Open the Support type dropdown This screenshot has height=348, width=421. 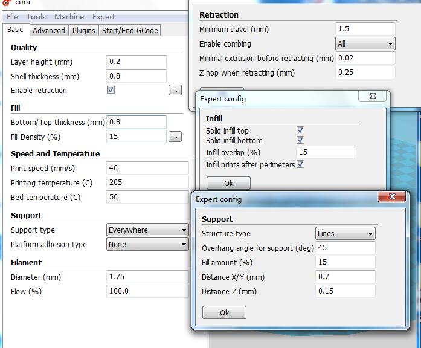tap(147, 230)
